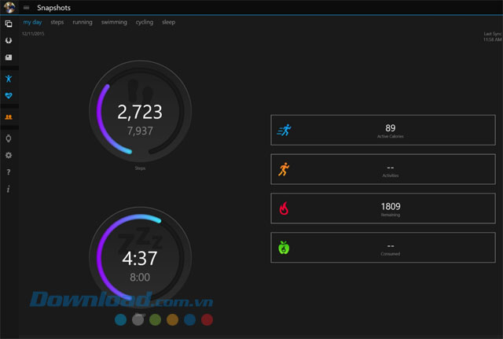This screenshot has width=503, height=339.
Task: Go to the sleep tab
Action: click(x=168, y=22)
